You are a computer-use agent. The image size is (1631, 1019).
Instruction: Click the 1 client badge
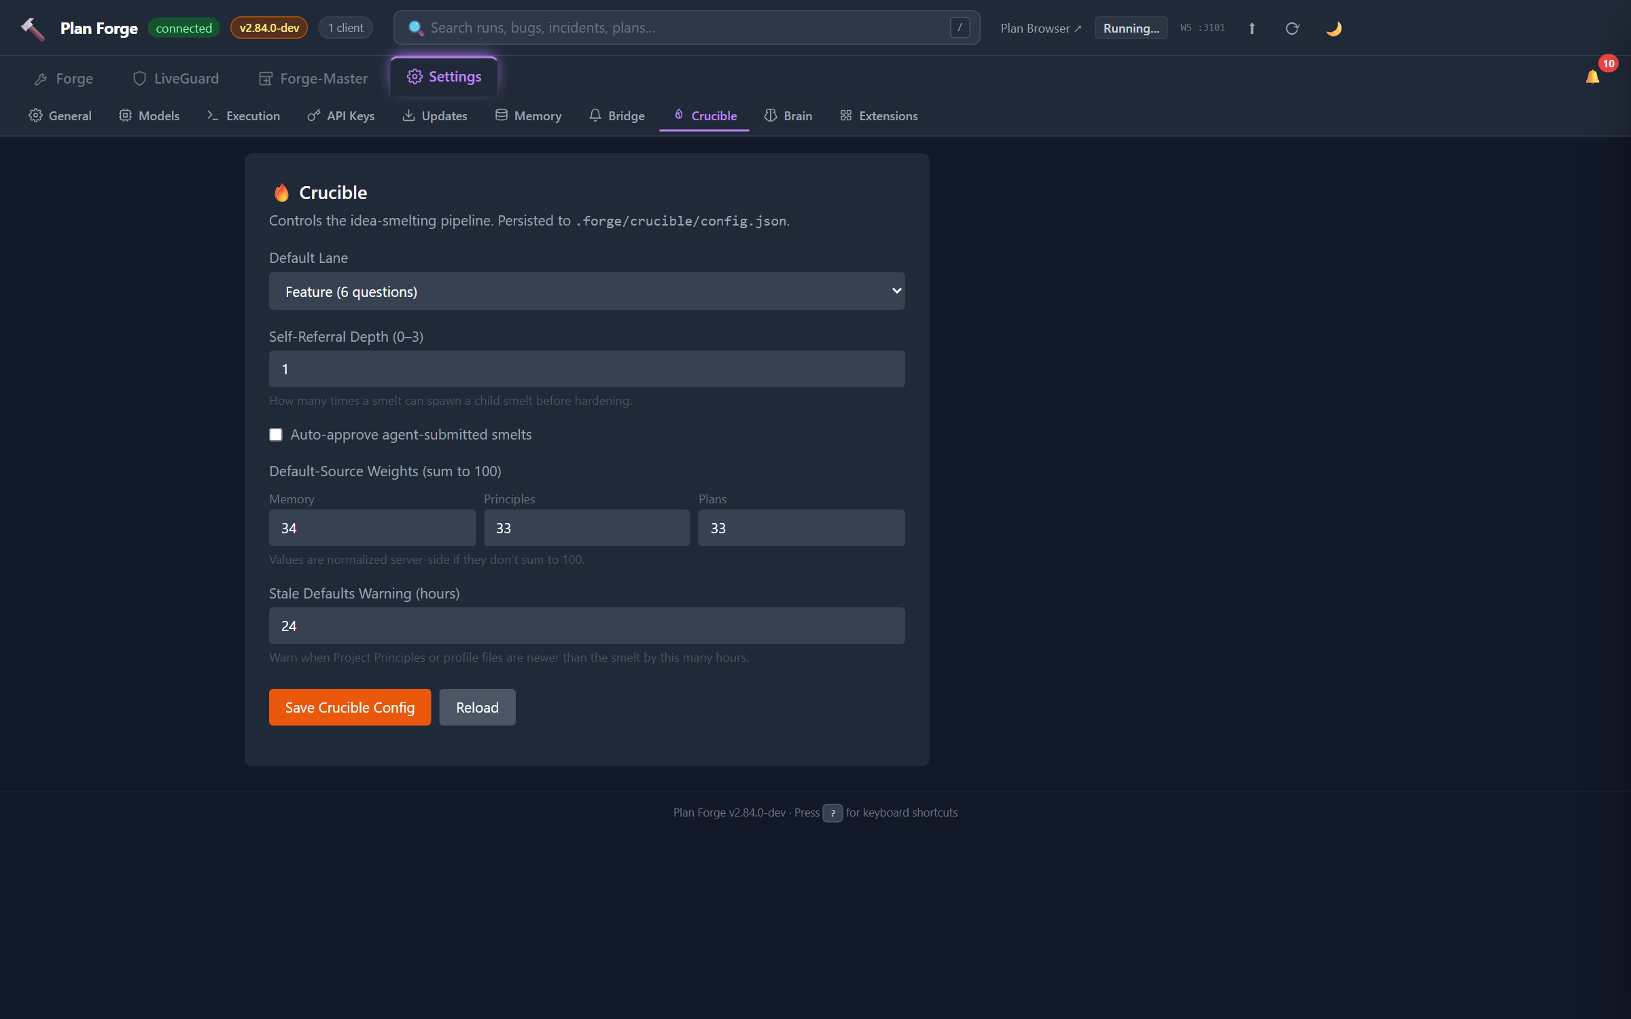[x=346, y=28]
